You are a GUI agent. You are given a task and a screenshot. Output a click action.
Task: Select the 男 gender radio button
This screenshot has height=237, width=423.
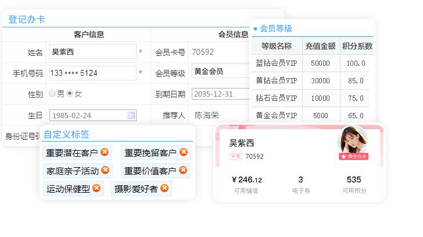pos(52,94)
